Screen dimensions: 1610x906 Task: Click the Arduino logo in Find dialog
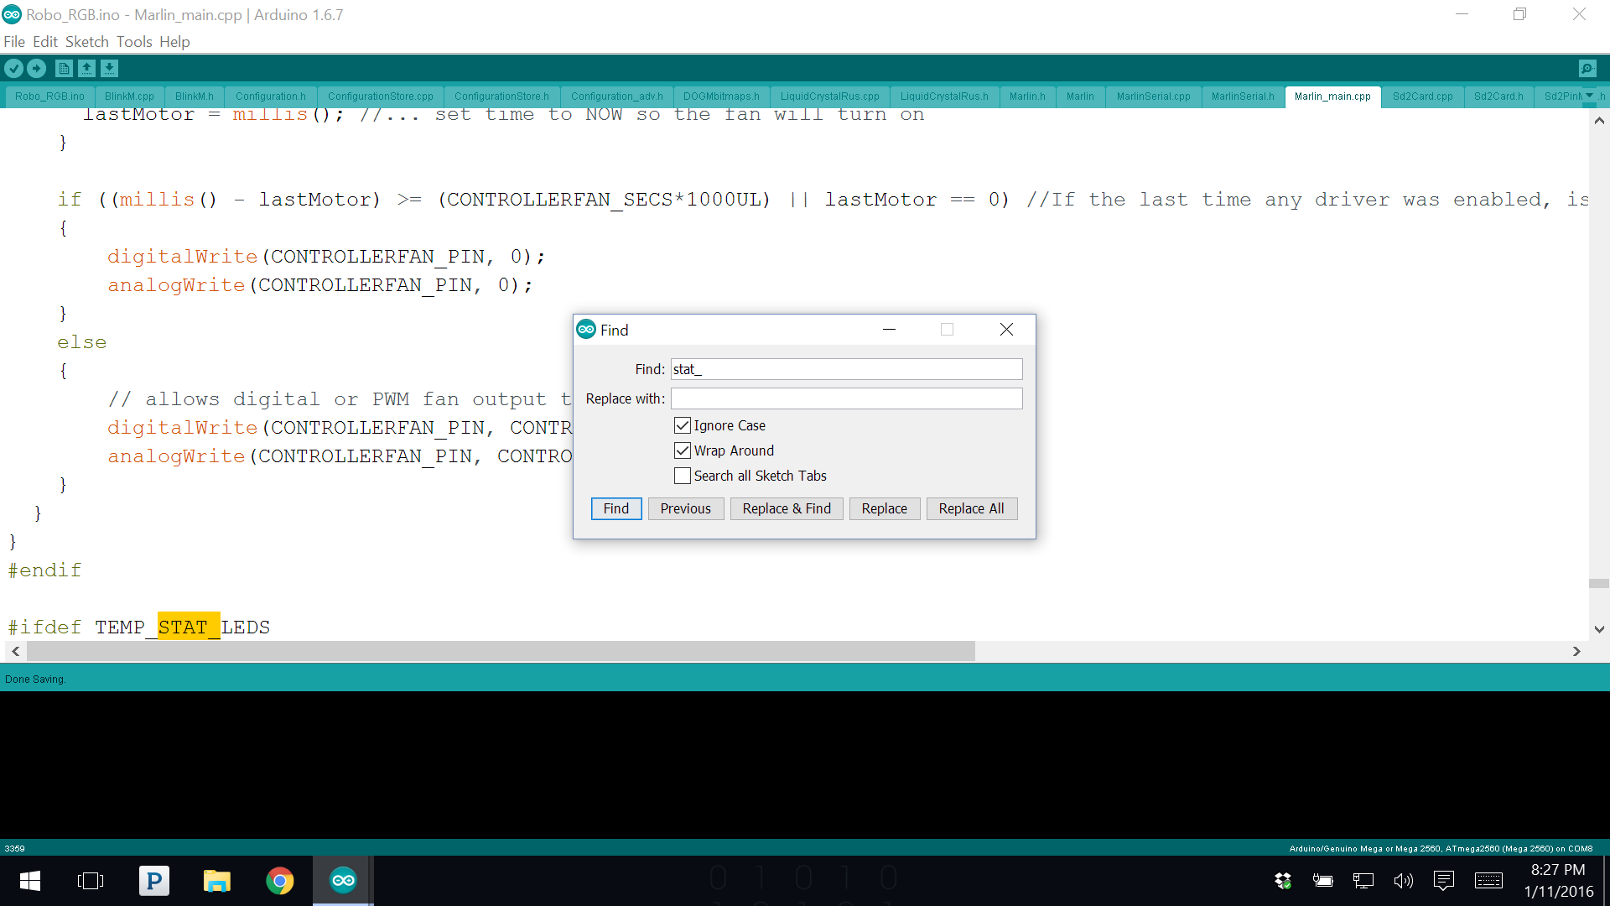[x=586, y=330]
